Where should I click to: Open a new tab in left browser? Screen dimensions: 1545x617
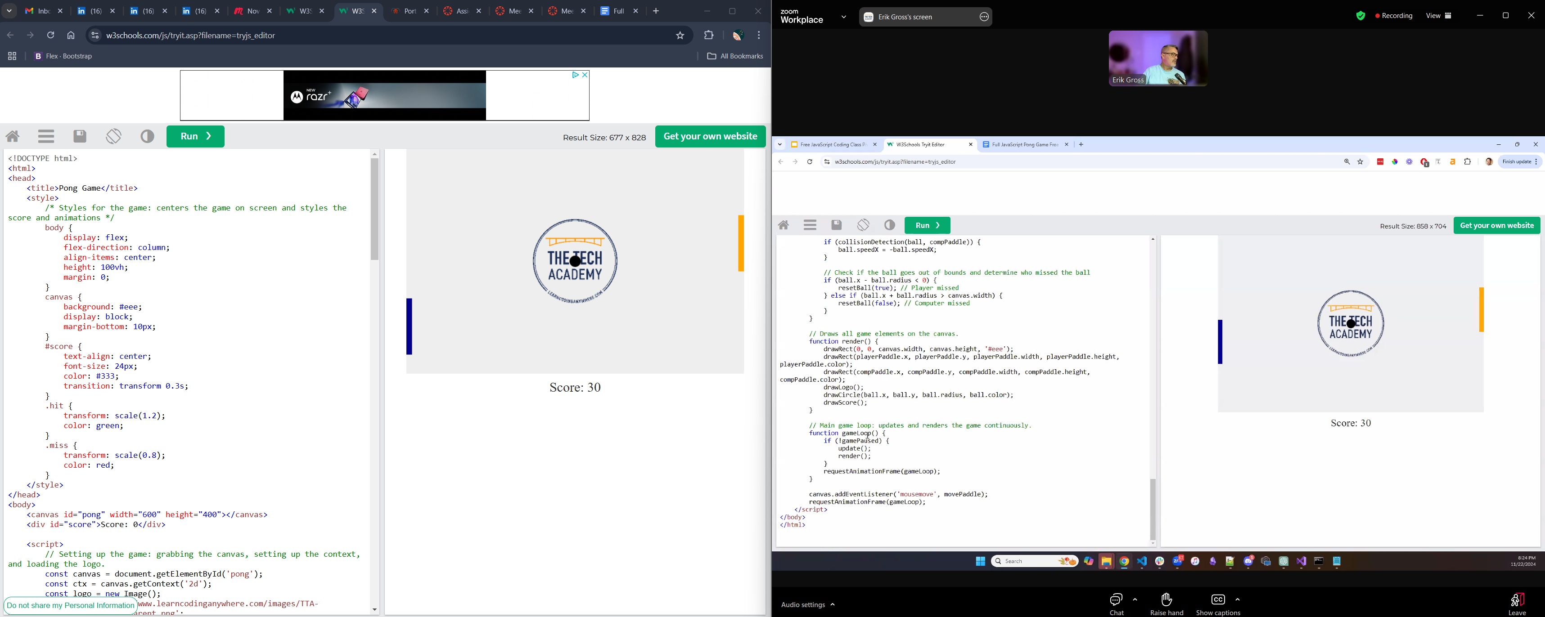[x=656, y=11]
